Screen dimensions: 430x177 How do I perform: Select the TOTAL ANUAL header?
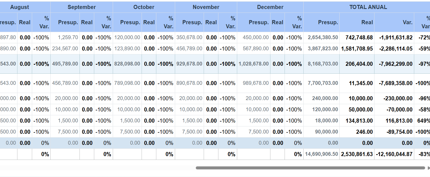368,7
